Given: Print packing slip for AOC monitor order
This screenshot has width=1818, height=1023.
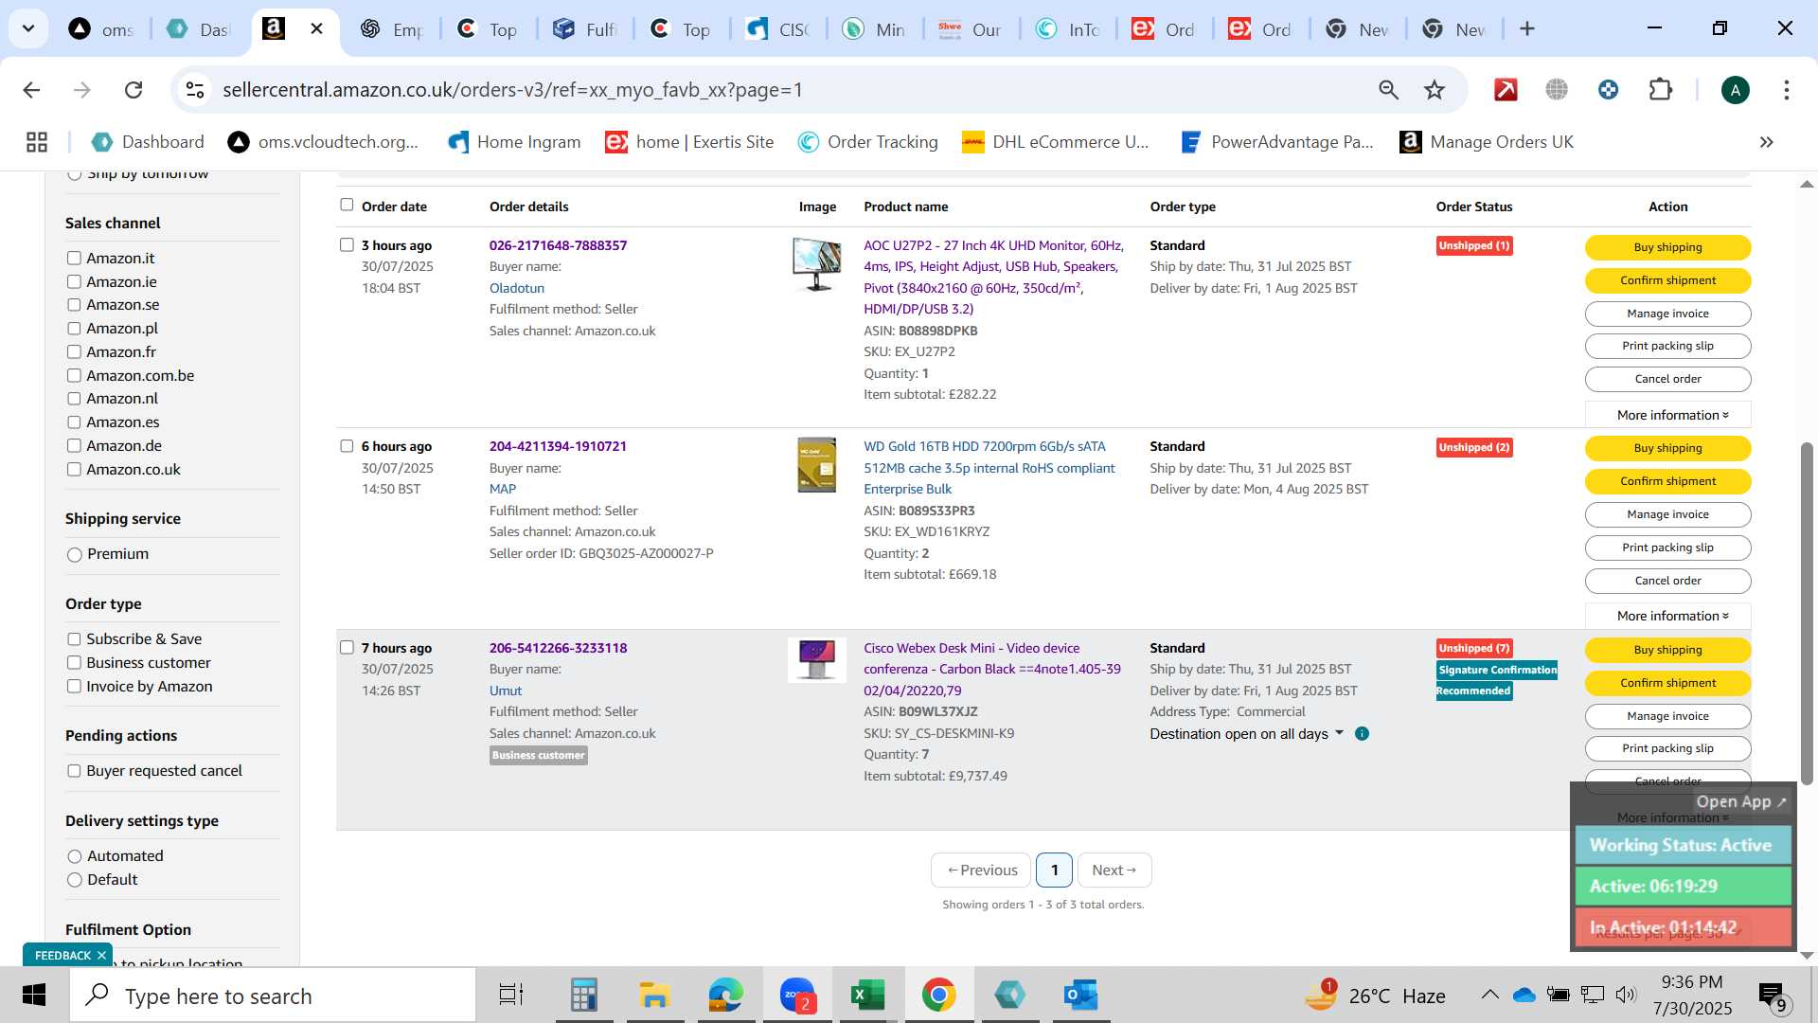Looking at the screenshot, I should [x=1667, y=346].
